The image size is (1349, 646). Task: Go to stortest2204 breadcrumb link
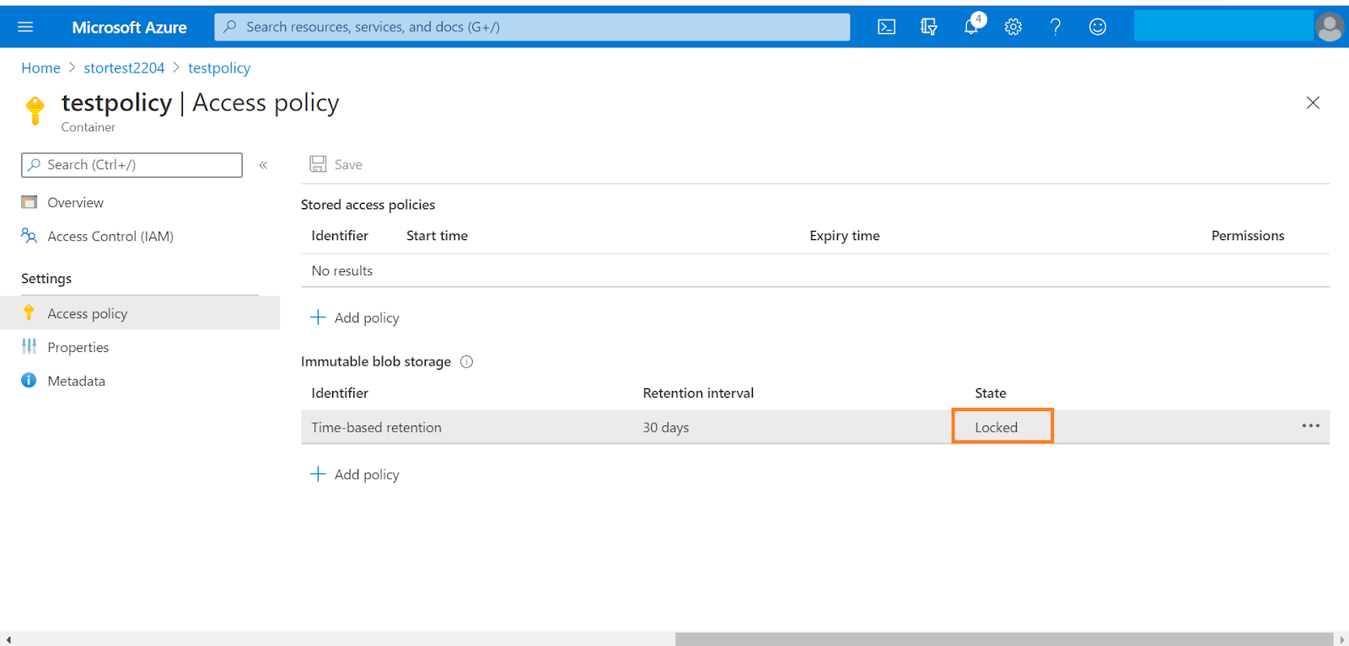click(x=124, y=68)
